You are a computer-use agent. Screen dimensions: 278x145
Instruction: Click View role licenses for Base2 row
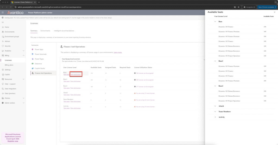(x=75, y=88)
